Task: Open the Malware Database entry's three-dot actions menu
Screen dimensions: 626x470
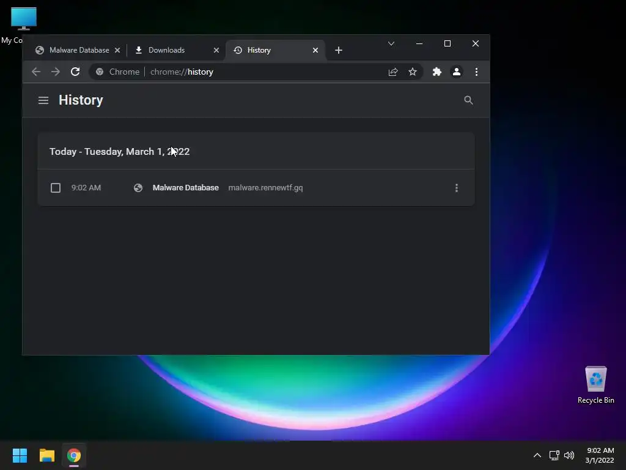Action: tap(456, 188)
